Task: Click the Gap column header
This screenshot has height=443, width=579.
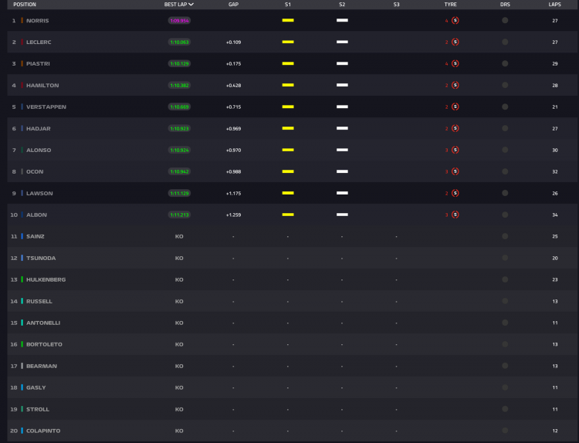Action: coord(233,5)
